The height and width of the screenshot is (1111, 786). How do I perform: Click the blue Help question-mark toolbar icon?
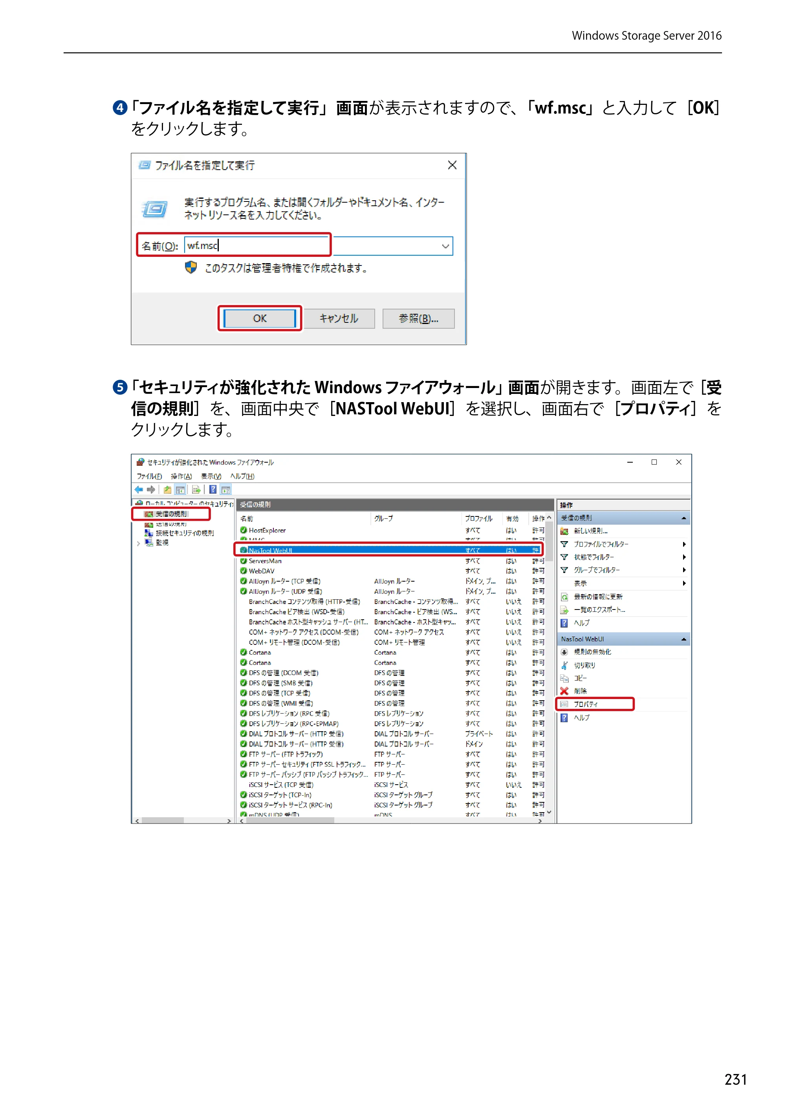click(213, 490)
